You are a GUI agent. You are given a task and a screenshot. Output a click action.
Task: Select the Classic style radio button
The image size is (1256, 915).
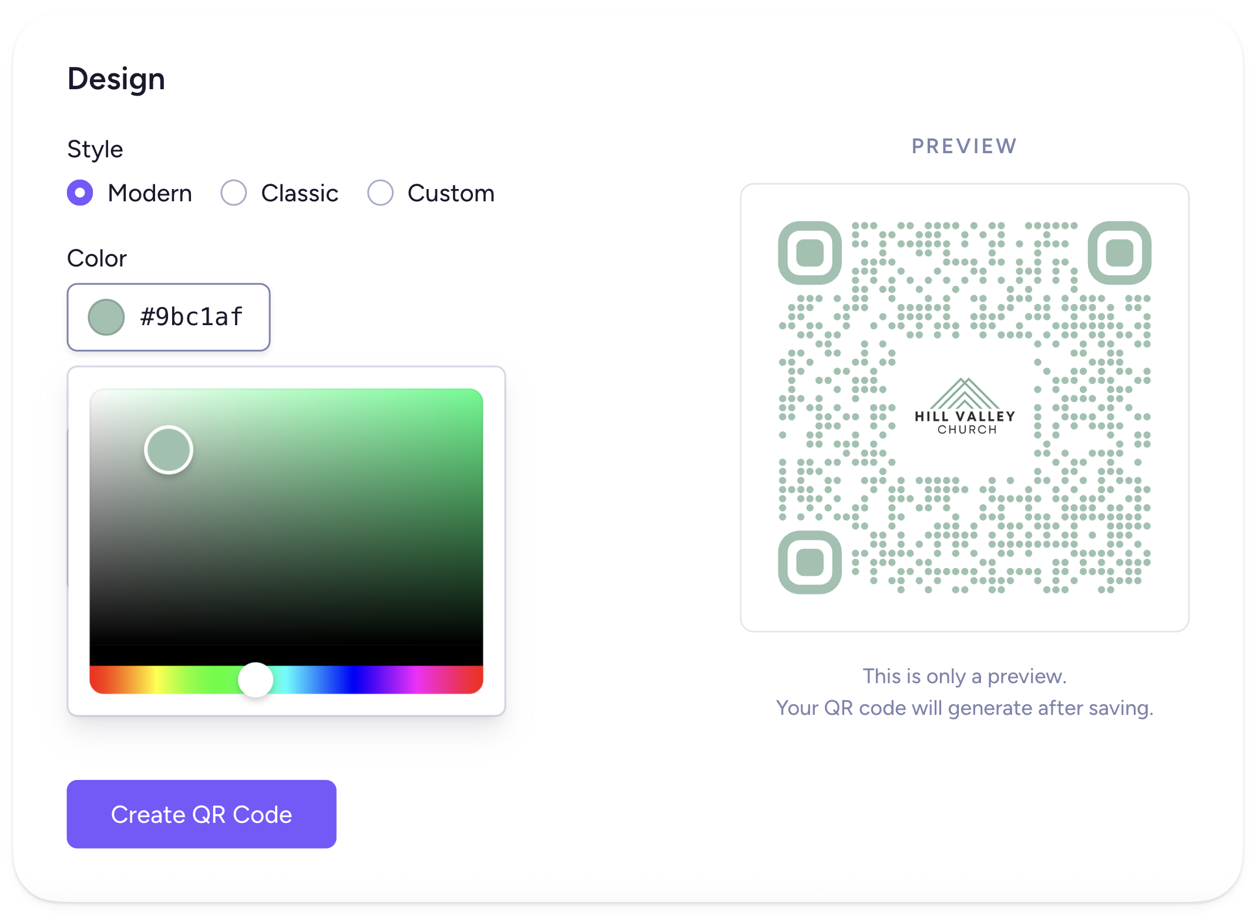(234, 193)
